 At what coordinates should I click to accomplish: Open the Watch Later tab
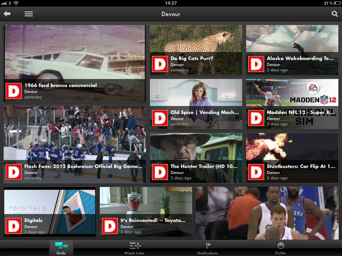coord(135,248)
